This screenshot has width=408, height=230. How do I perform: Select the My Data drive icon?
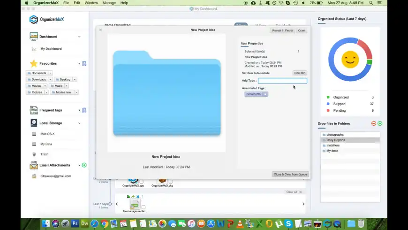(34, 144)
